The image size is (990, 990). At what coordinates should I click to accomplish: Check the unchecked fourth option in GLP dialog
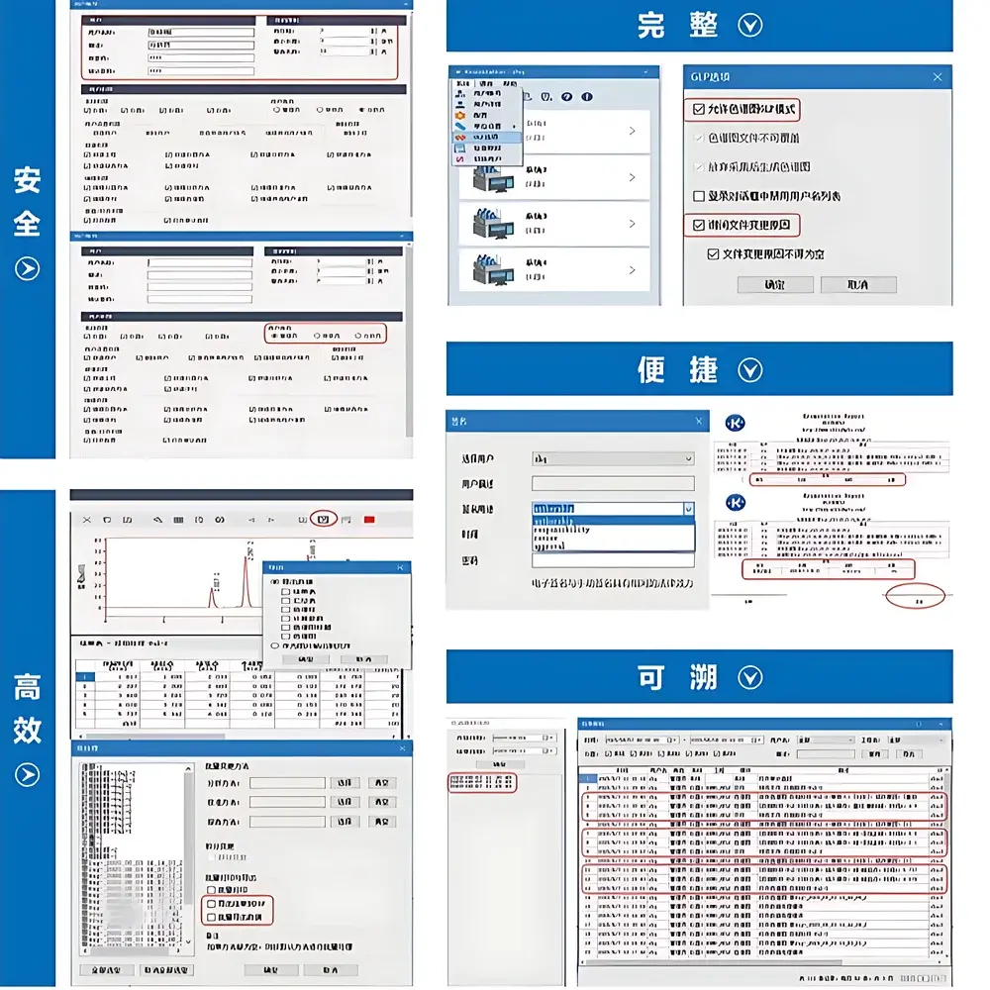(x=699, y=196)
